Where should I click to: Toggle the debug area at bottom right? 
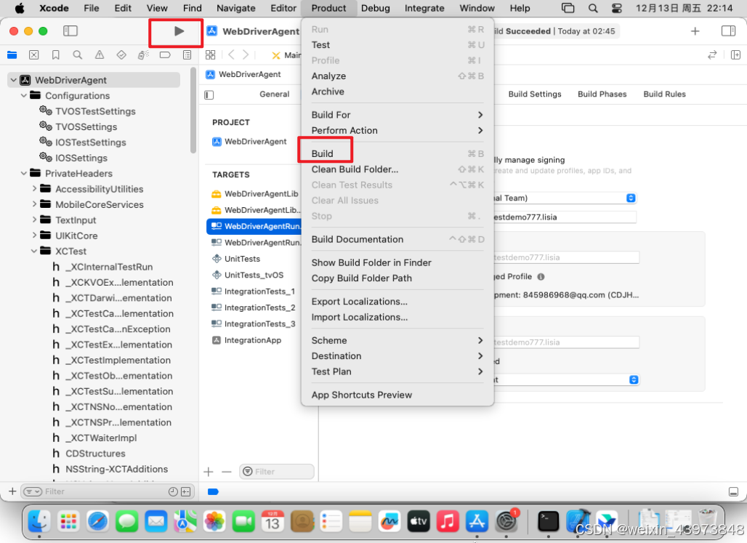734,491
